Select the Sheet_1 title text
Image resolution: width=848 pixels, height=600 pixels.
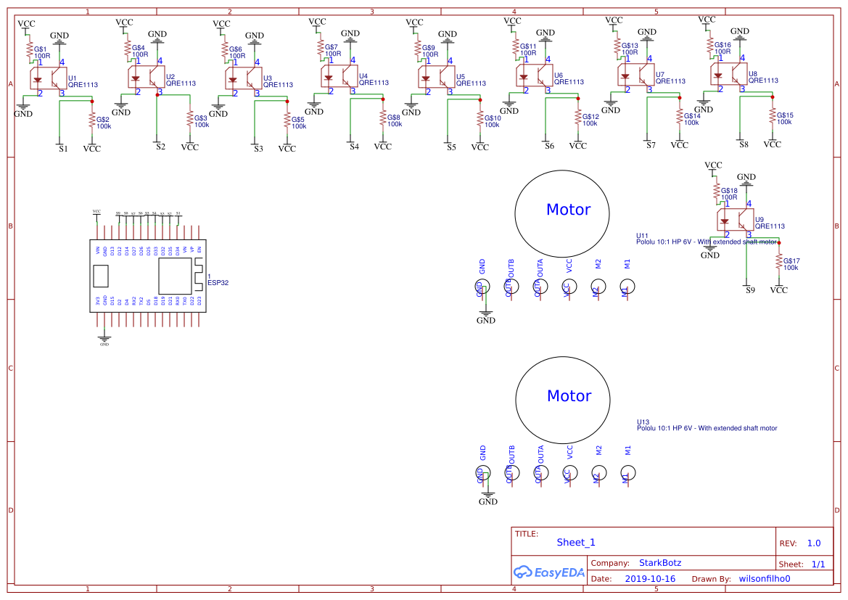click(x=576, y=543)
